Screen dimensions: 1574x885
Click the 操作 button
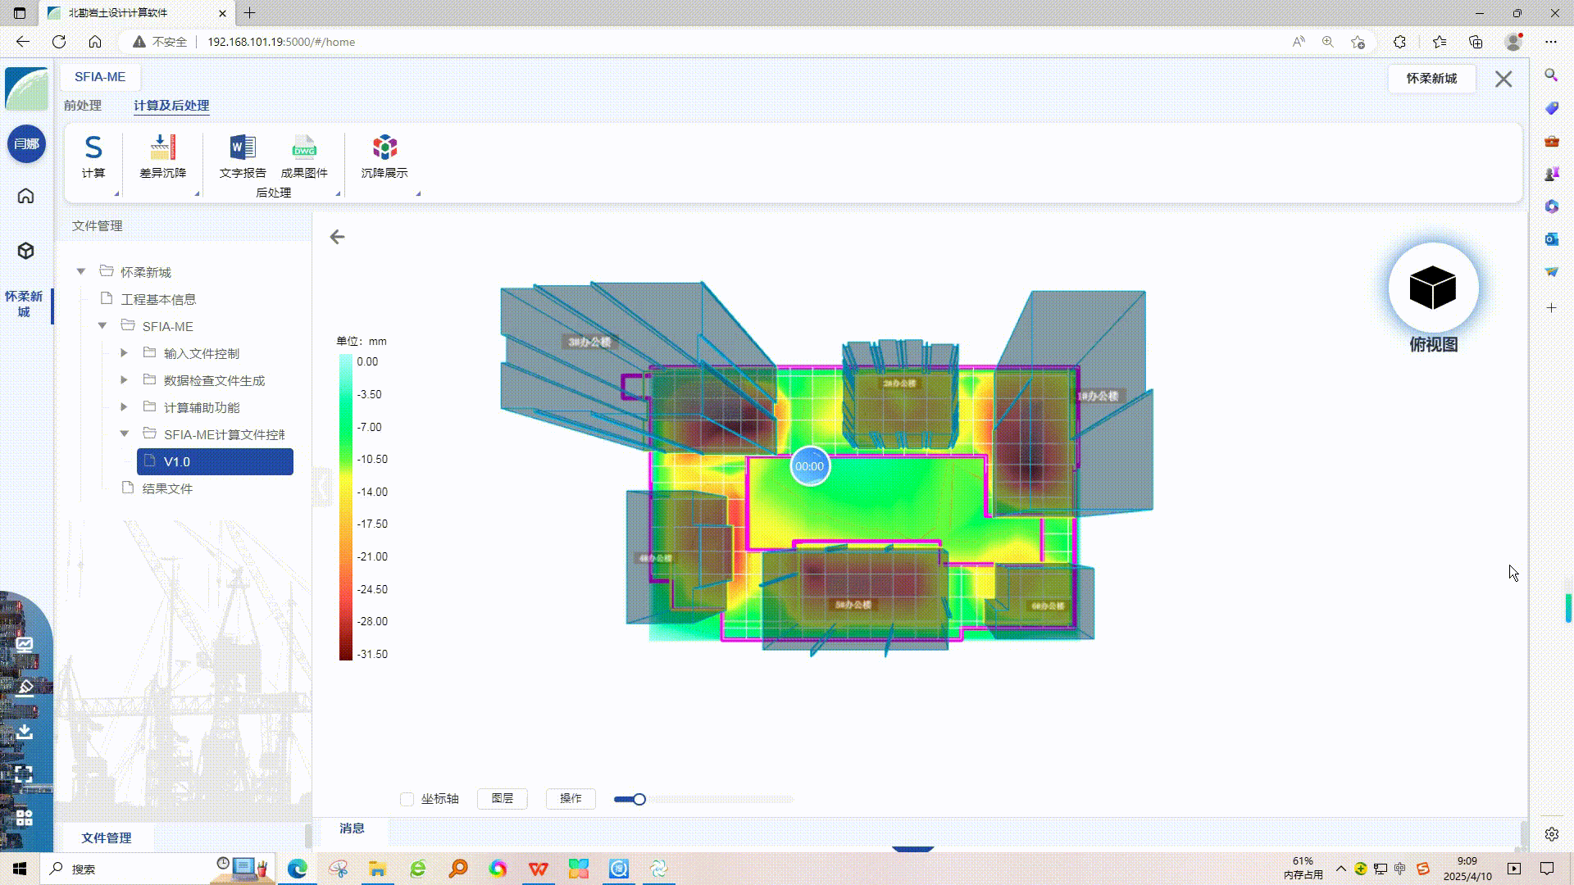571,798
